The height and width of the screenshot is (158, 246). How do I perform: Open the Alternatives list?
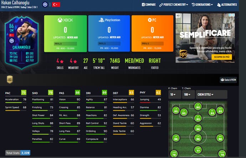(227, 5)
